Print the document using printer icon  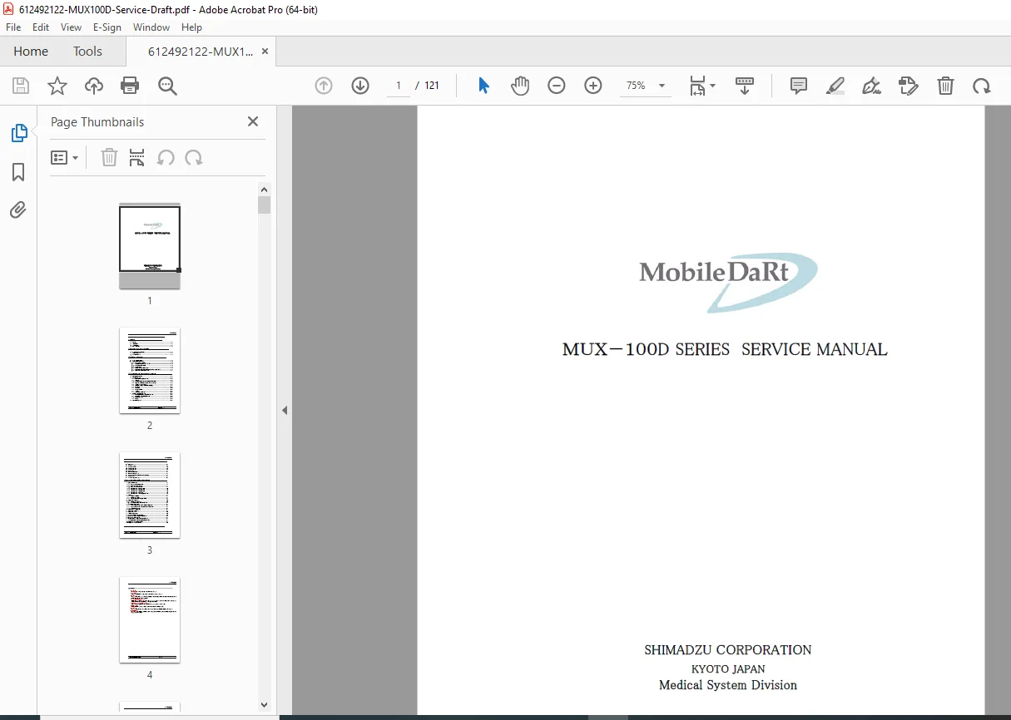point(130,86)
